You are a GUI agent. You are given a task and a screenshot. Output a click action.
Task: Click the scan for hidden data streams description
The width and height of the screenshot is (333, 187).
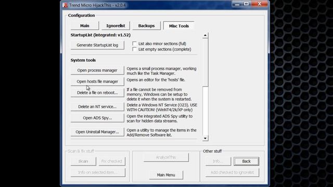160,118
